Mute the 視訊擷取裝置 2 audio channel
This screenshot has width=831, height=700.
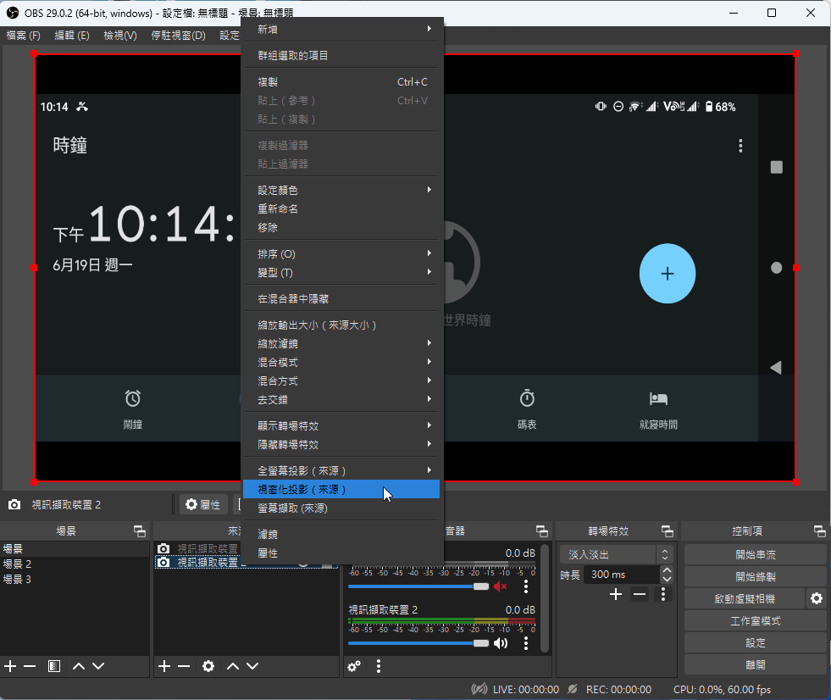[x=501, y=643]
